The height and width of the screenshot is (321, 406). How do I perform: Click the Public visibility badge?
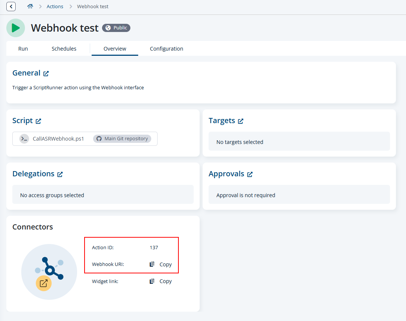click(116, 28)
